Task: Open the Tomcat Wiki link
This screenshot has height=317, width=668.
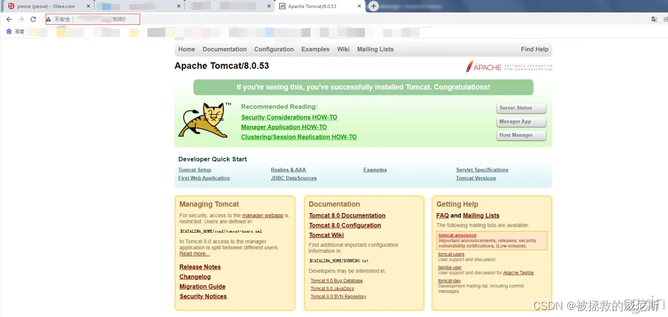Action: point(327,235)
